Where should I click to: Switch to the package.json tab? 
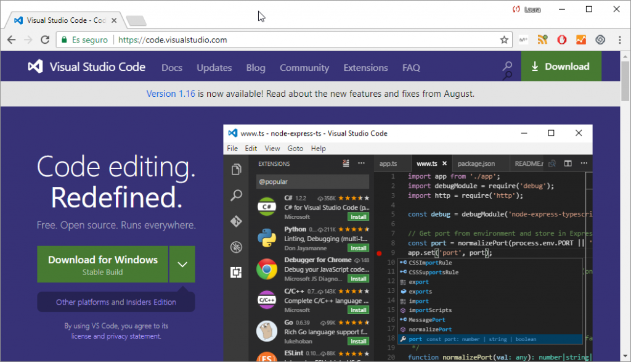pyautogui.click(x=476, y=163)
